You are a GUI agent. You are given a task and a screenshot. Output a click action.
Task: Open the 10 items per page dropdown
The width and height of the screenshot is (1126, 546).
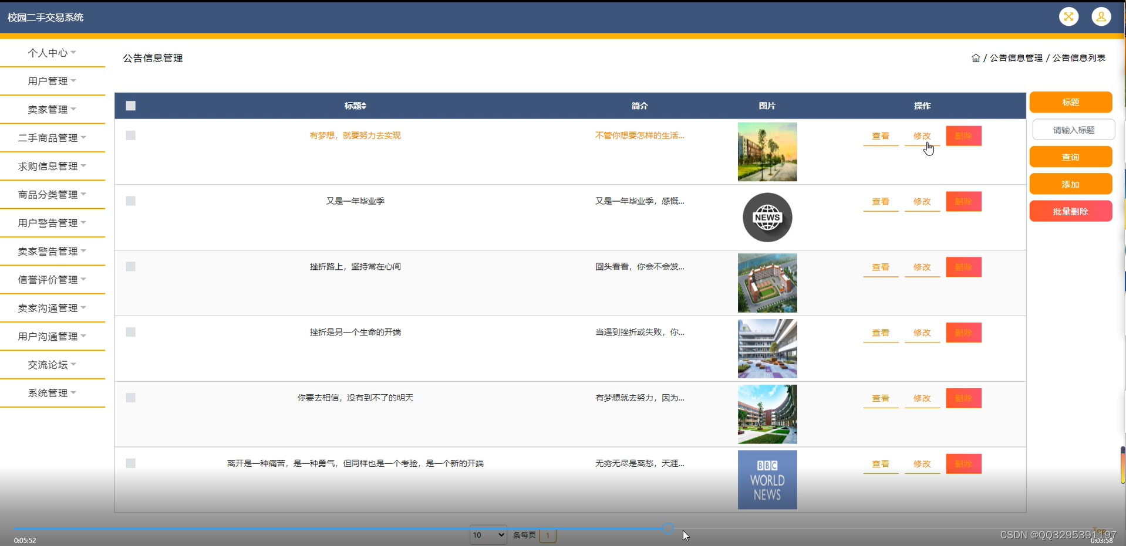(x=488, y=535)
